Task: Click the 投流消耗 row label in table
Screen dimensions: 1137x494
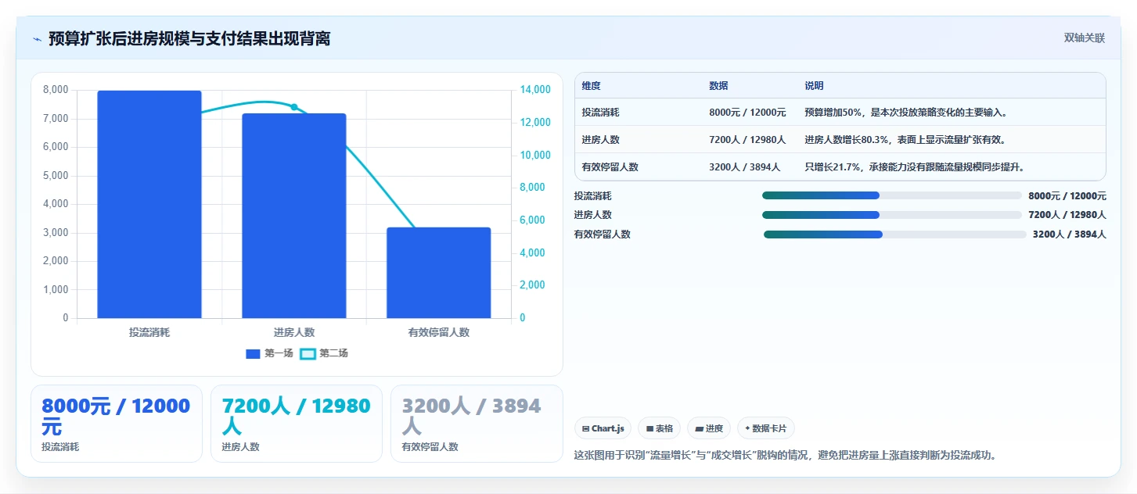Action: tap(600, 113)
